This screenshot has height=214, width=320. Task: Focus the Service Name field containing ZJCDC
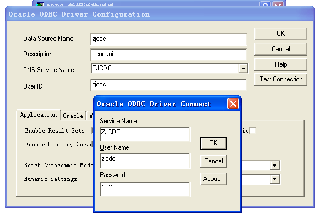(x=145, y=134)
